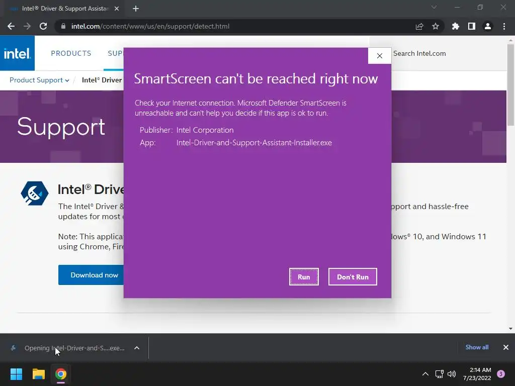The height and width of the screenshot is (386, 515).
Task: Close the Intel Driver & Support Assistant tab
Action: pos(117,9)
